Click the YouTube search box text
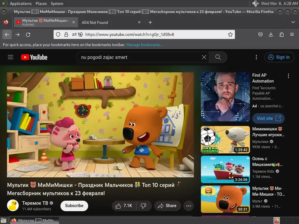The image size is (299, 224). coord(104,57)
